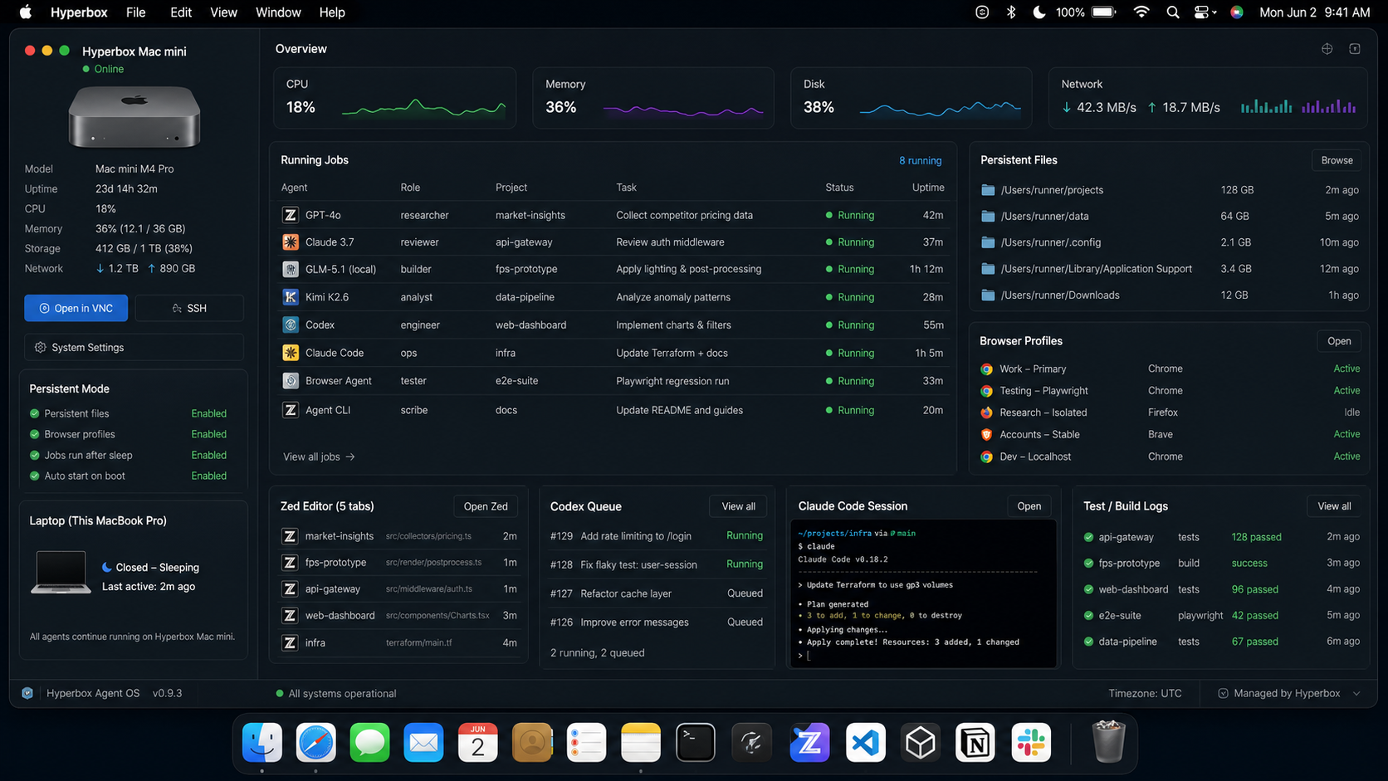The image size is (1388, 781).
Task: Click the SSH button
Action: tap(189, 308)
